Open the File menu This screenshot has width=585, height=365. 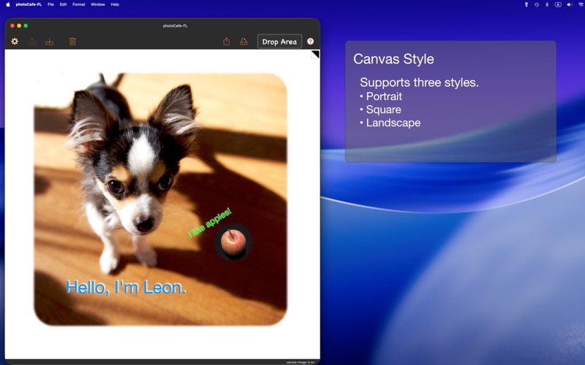coord(50,4)
